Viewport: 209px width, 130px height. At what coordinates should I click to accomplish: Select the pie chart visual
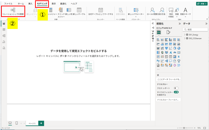coord(175,48)
